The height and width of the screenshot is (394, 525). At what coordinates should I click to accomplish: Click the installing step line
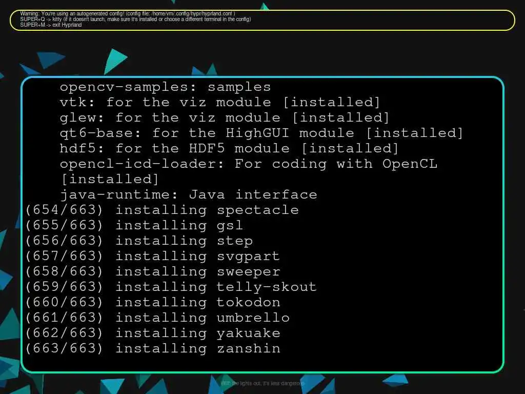click(139, 241)
